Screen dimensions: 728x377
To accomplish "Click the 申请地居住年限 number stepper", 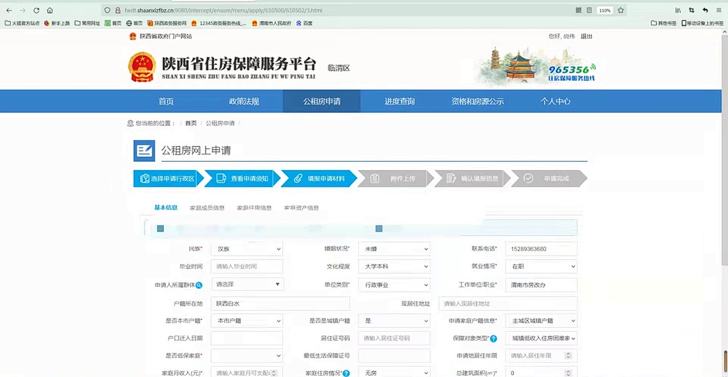I will tap(568, 355).
